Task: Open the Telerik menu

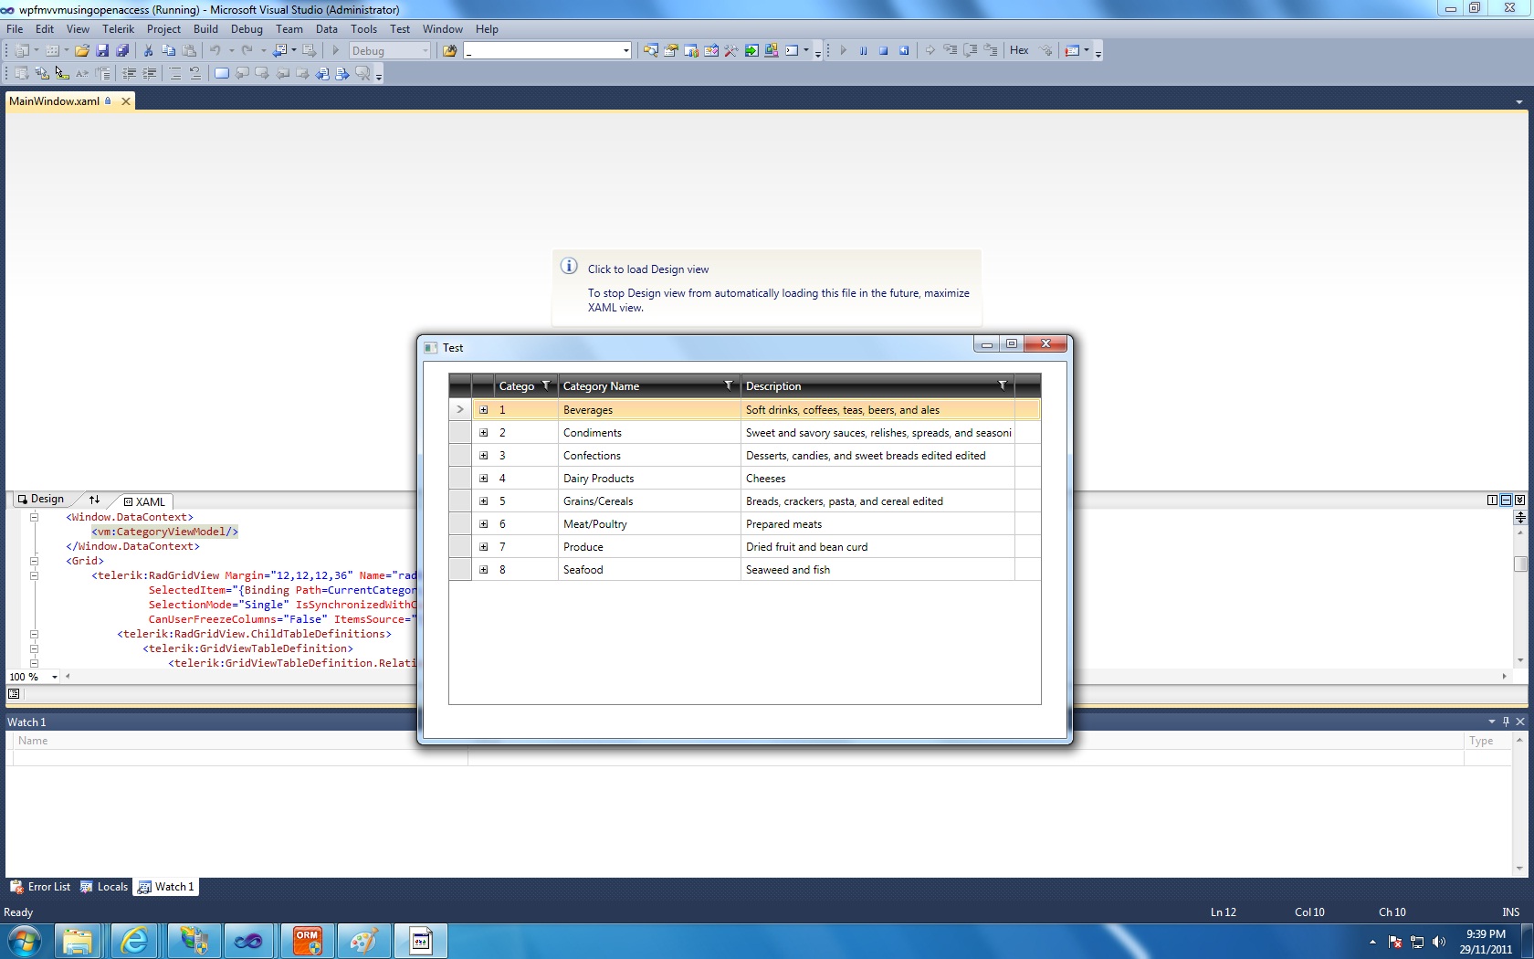Action: click(119, 29)
